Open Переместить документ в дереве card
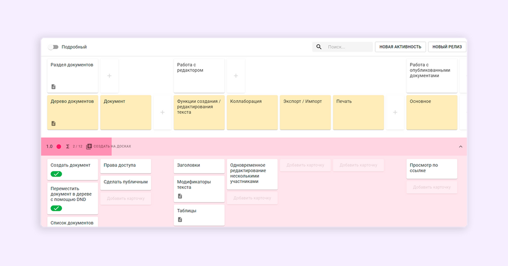508x266 pixels. tap(73, 198)
